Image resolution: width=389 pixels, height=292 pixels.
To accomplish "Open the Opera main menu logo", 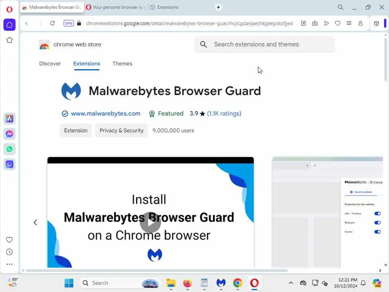I will tap(9, 10).
